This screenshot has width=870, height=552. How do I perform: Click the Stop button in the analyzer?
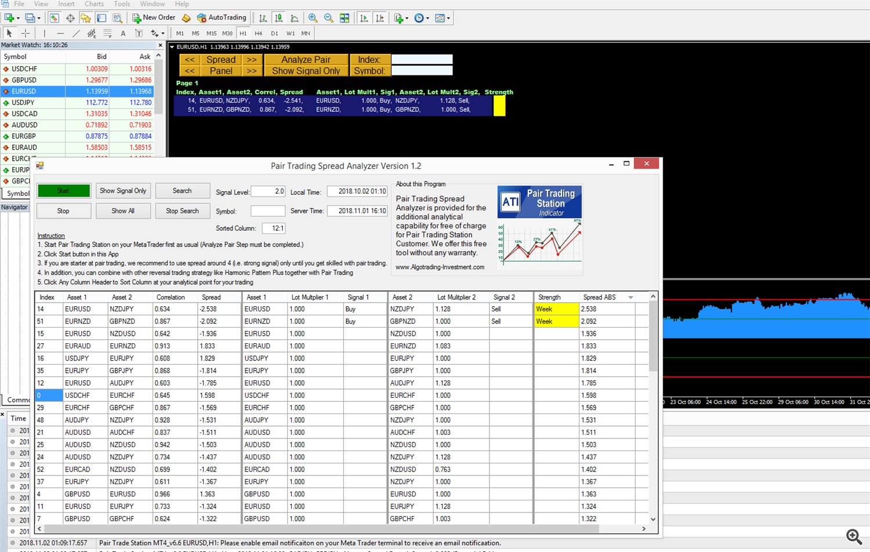pos(63,211)
